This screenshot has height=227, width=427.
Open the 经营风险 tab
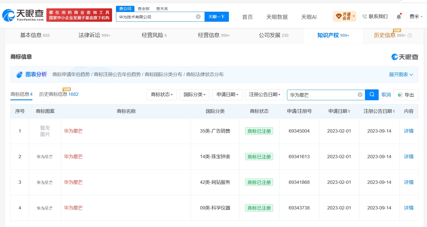click(x=154, y=35)
